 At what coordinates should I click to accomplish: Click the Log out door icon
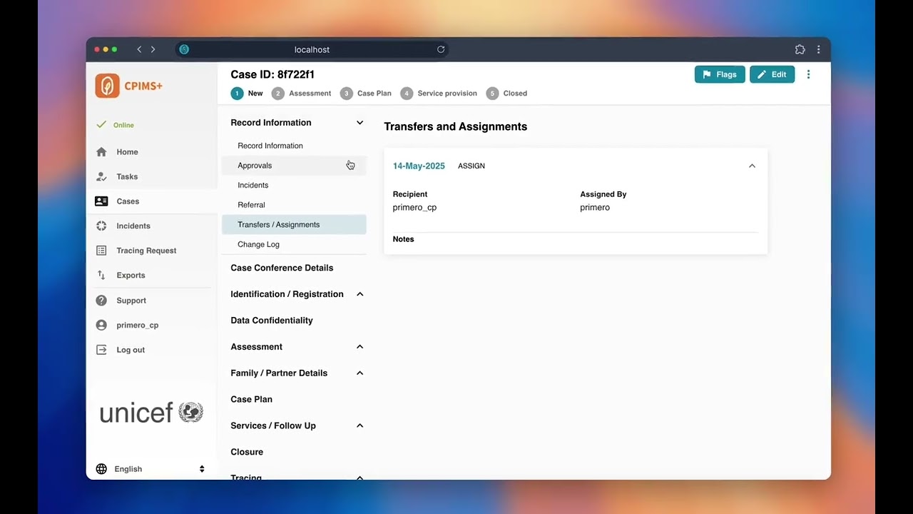(101, 350)
